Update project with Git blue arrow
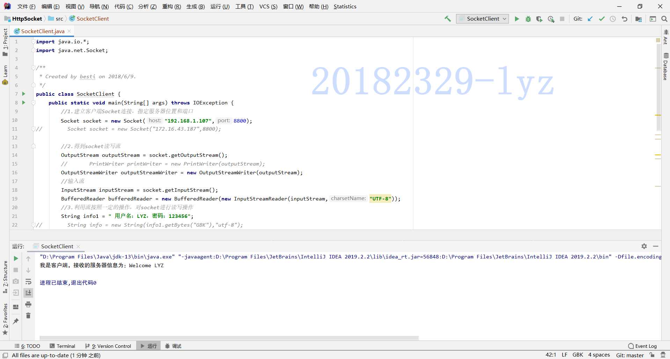The height and width of the screenshot is (359, 670). tap(590, 19)
